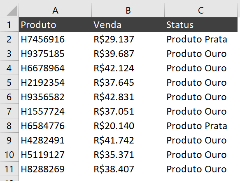Select row 9 header
The image size is (240, 181).
9,140
